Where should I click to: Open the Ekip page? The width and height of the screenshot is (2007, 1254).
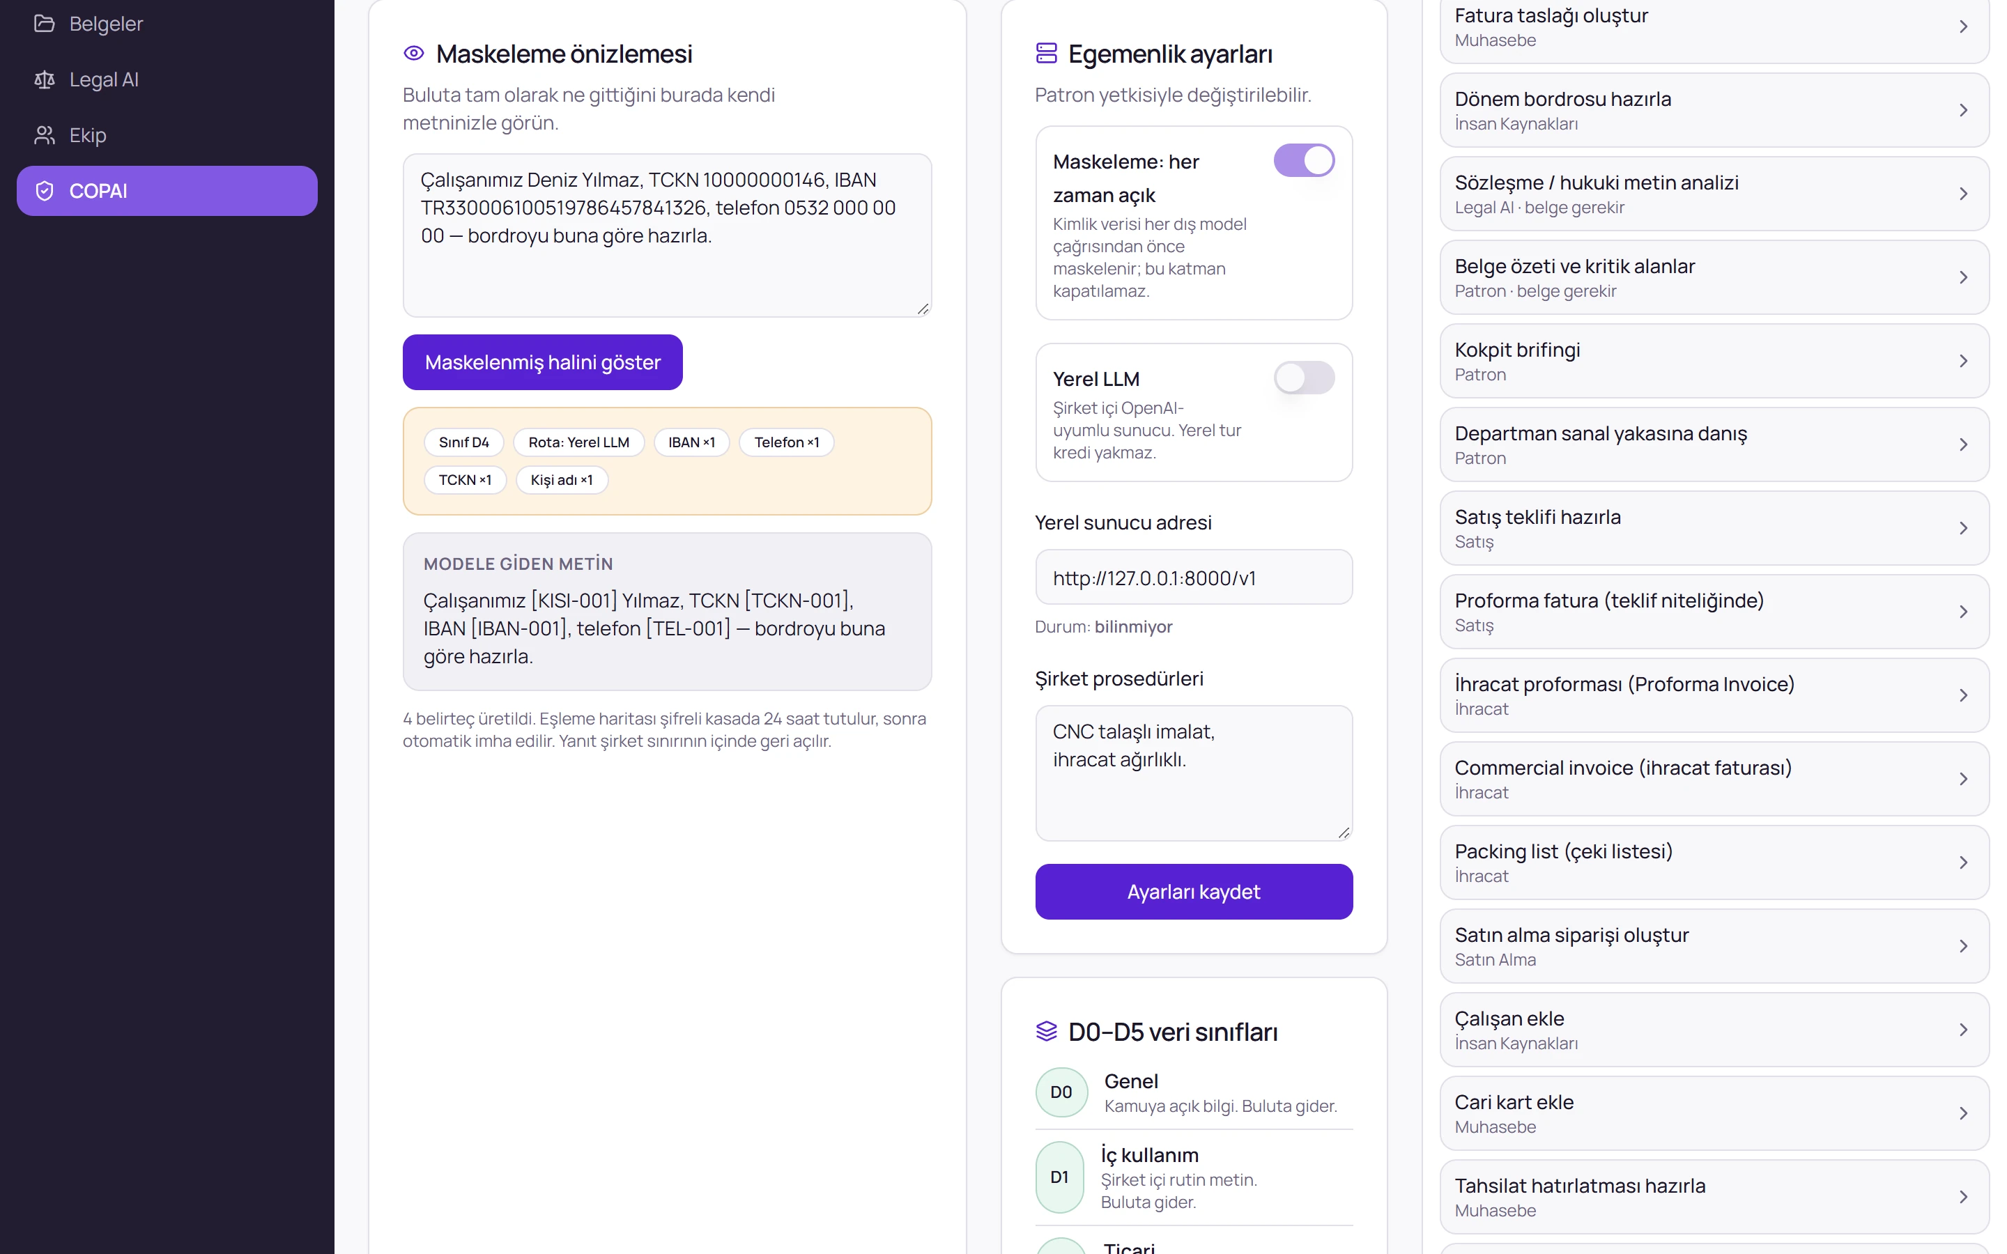[x=167, y=135]
